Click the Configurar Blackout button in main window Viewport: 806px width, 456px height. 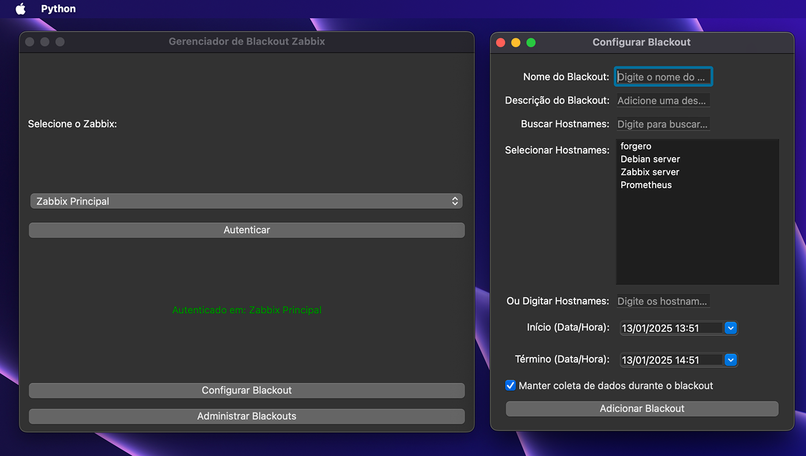[246, 390]
